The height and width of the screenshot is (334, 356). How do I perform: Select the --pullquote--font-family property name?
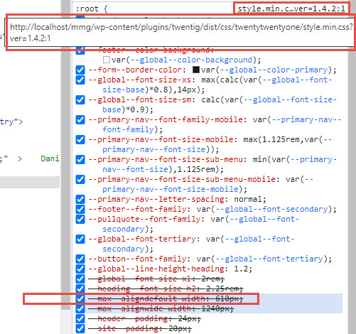(x=144, y=219)
